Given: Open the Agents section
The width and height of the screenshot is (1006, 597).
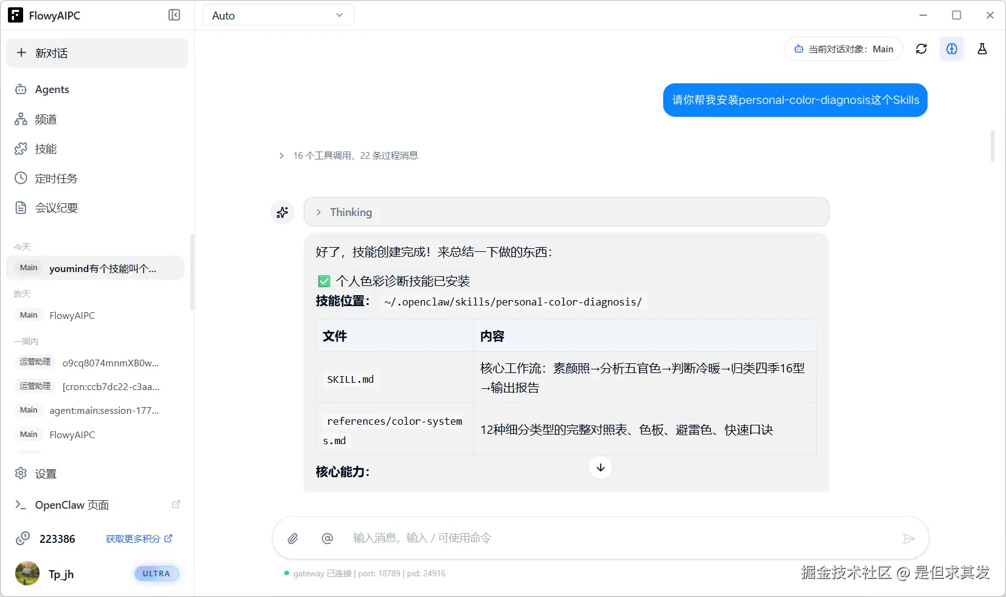Looking at the screenshot, I should tap(97, 89).
